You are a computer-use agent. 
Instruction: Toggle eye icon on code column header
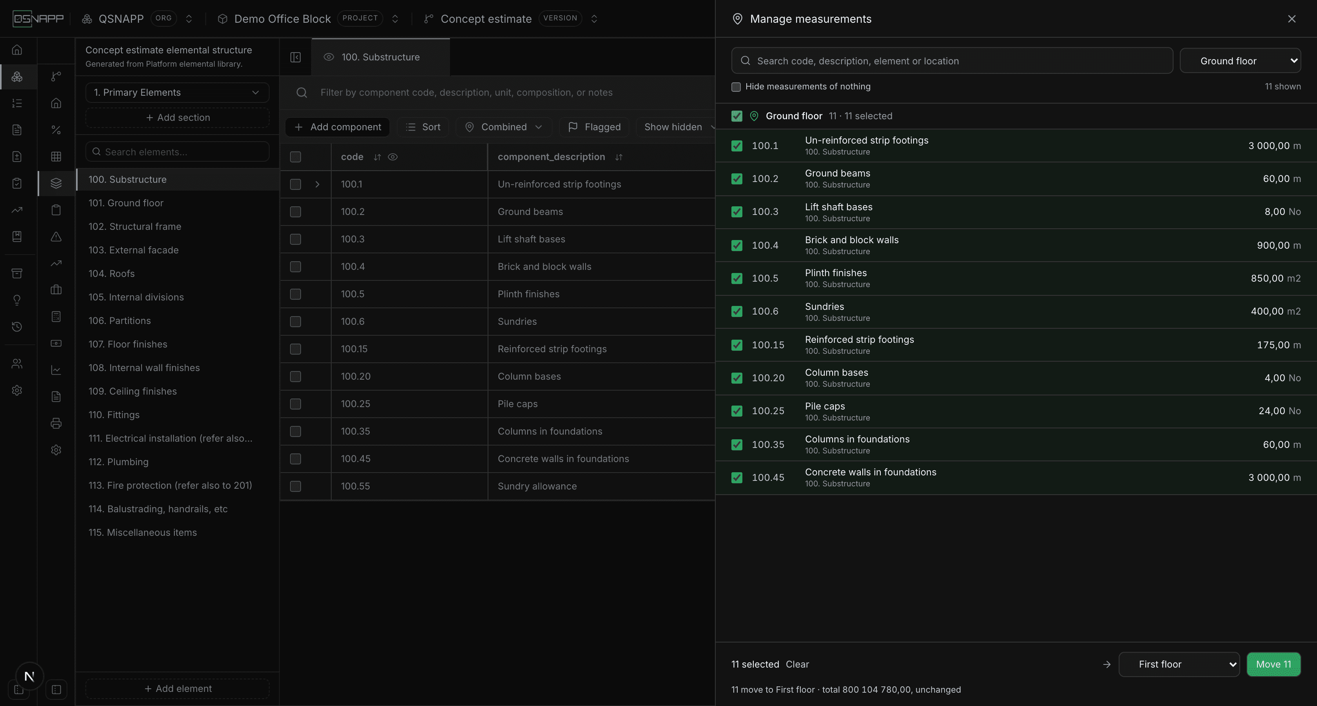393,157
